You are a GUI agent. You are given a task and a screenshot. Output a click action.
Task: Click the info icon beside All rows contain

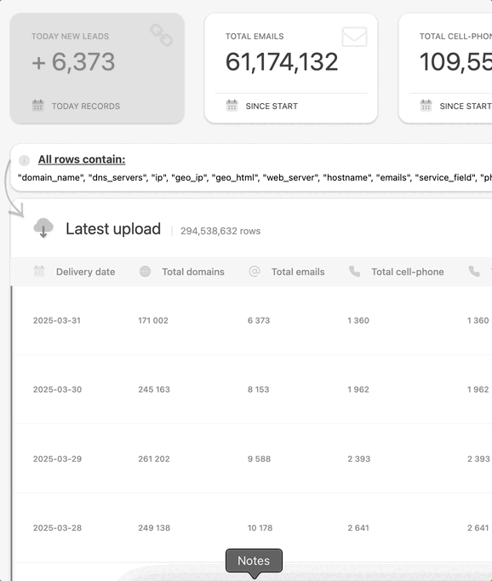[24, 160]
